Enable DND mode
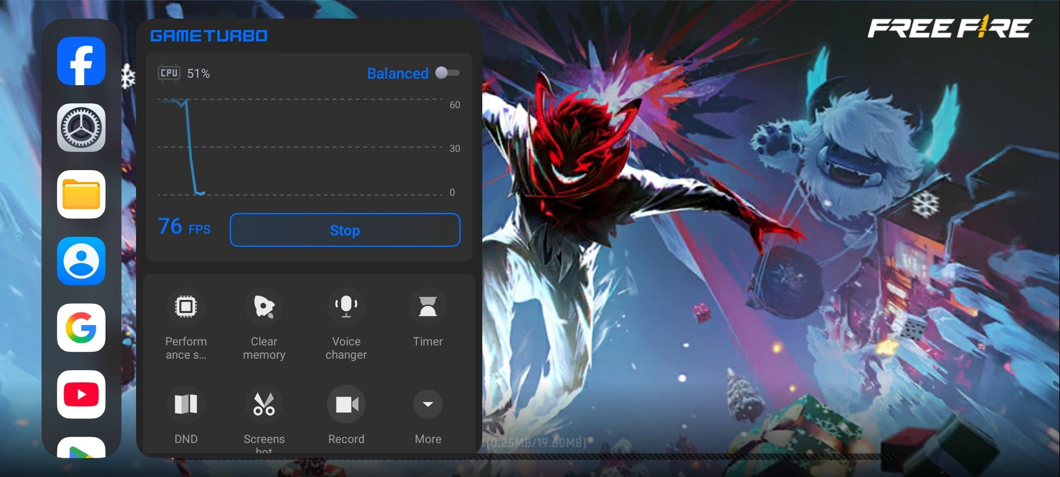This screenshot has width=1060, height=477. tap(185, 404)
